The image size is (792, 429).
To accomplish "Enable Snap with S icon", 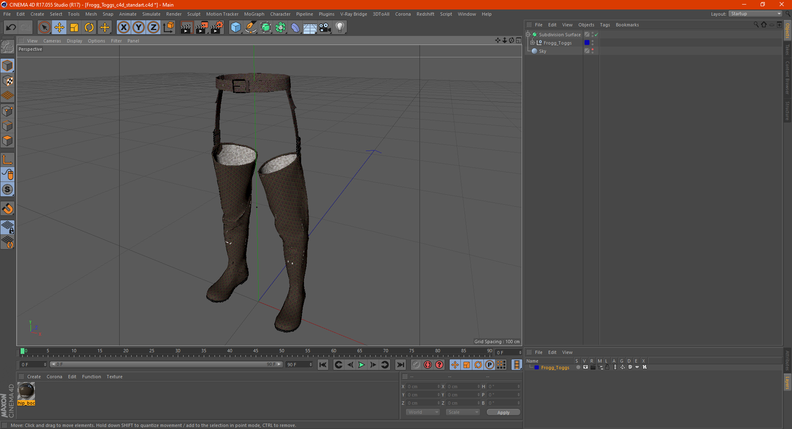I will tap(7, 189).
